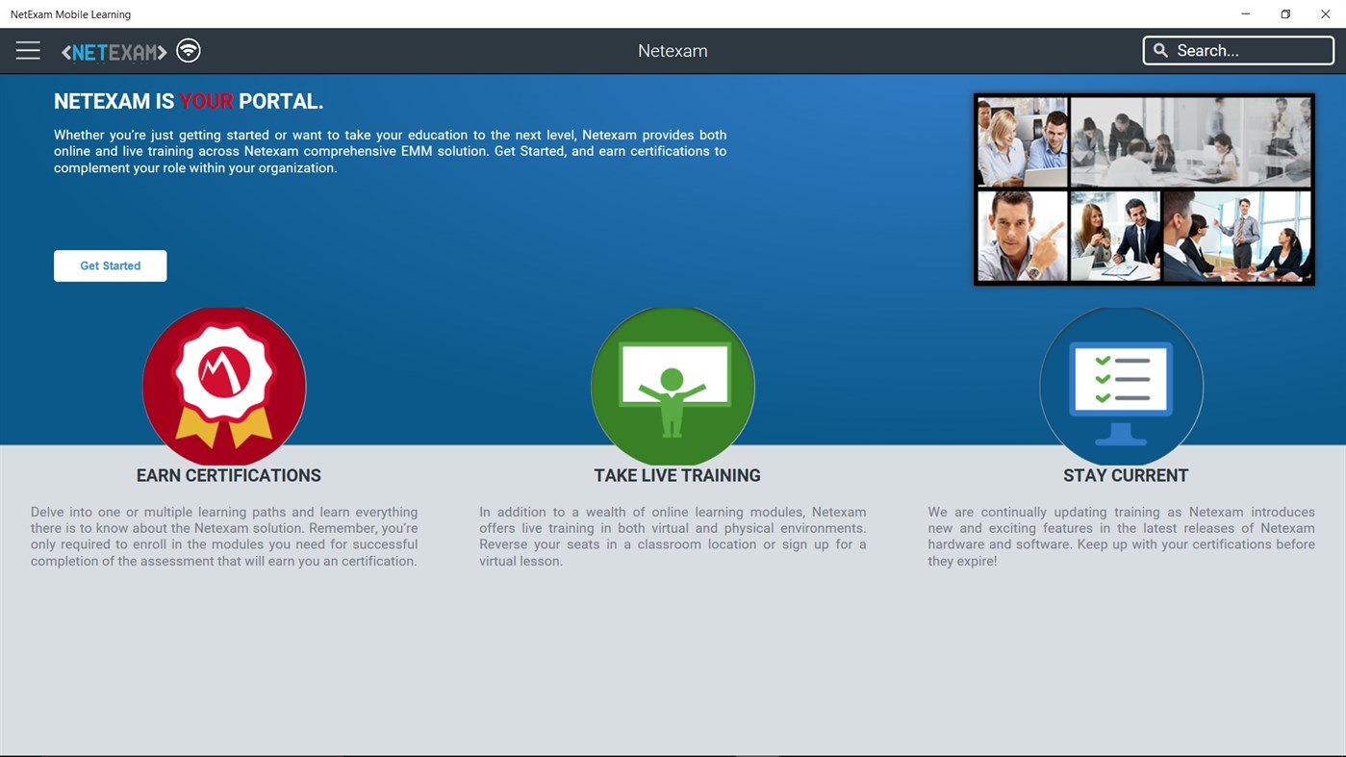Click the Netexam title in the header
The image size is (1346, 757).
[673, 50]
